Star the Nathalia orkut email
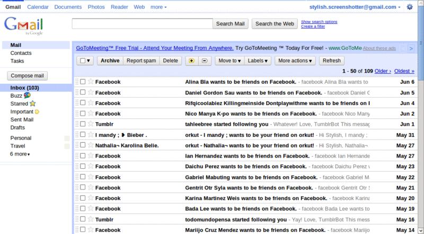The height and width of the screenshot is (234, 424). [x=91, y=145]
